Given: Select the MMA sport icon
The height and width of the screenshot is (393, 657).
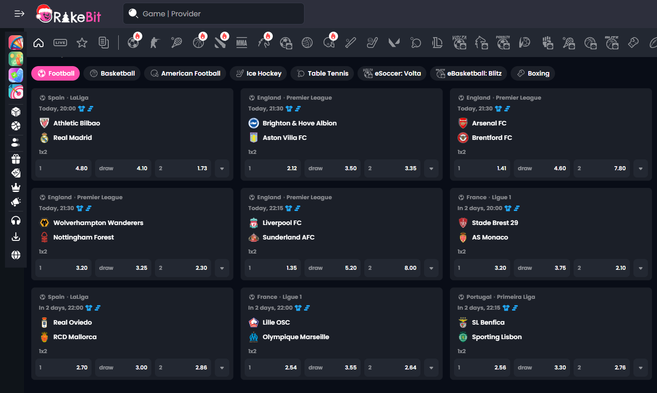Looking at the screenshot, I should (242, 43).
